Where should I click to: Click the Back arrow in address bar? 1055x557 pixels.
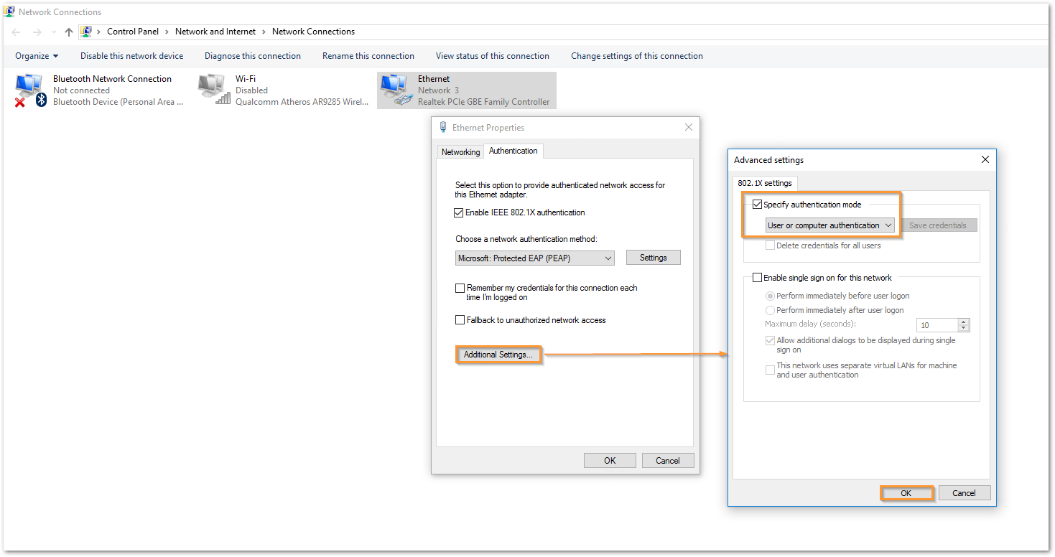[x=17, y=32]
